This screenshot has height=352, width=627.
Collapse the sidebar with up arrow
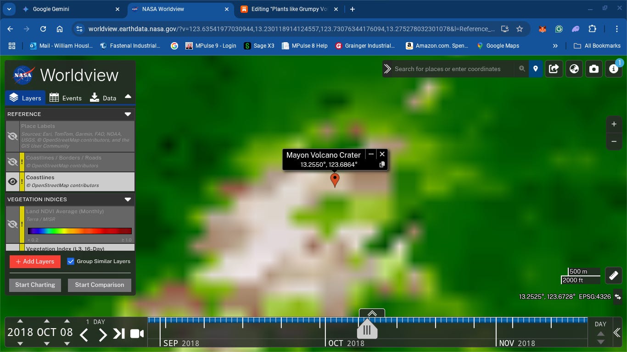coord(128,96)
